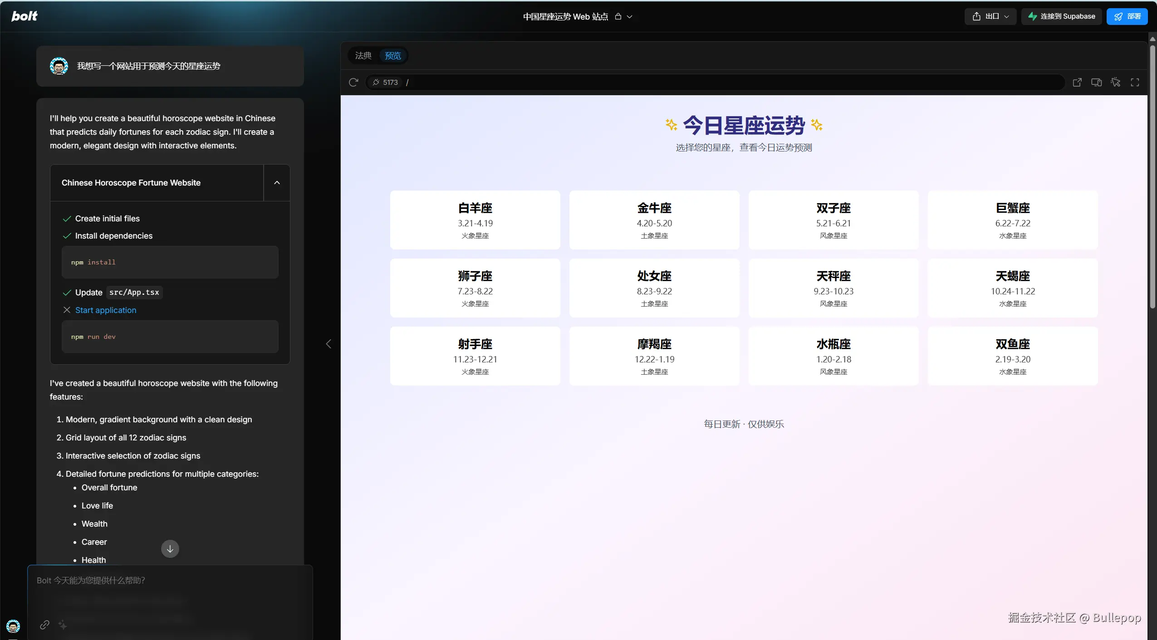Select the element inspector cursor tool
The image size is (1157, 640).
[x=1116, y=82]
